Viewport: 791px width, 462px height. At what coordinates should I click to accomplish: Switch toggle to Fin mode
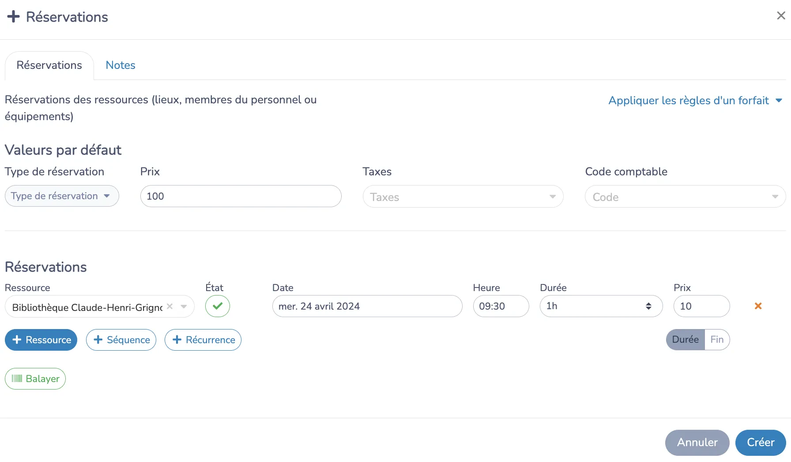[717, 340]
